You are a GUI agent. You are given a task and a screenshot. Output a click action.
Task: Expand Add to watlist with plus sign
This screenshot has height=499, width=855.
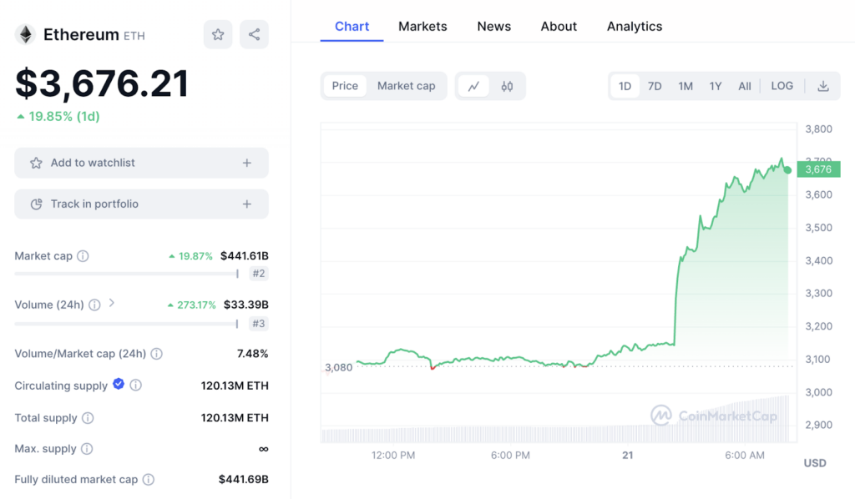click(x=246, y=164)
